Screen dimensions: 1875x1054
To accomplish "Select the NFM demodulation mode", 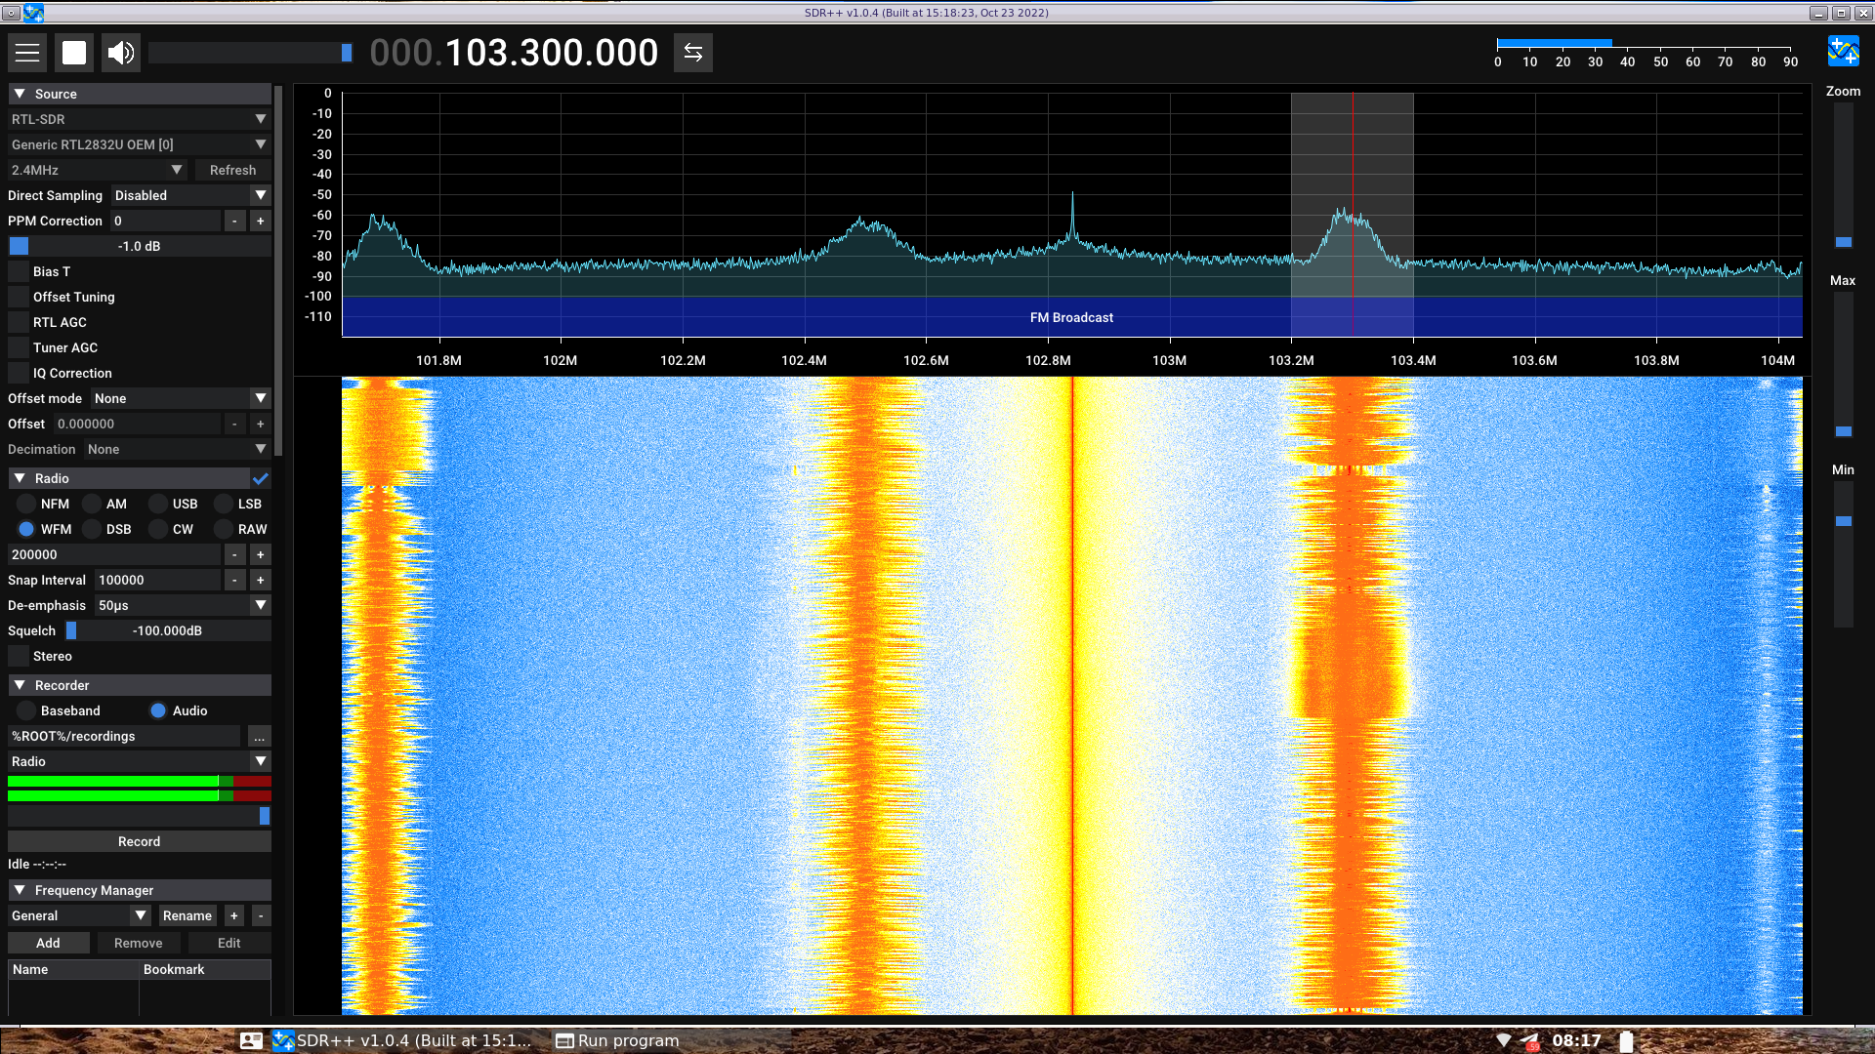I will 26,505.
